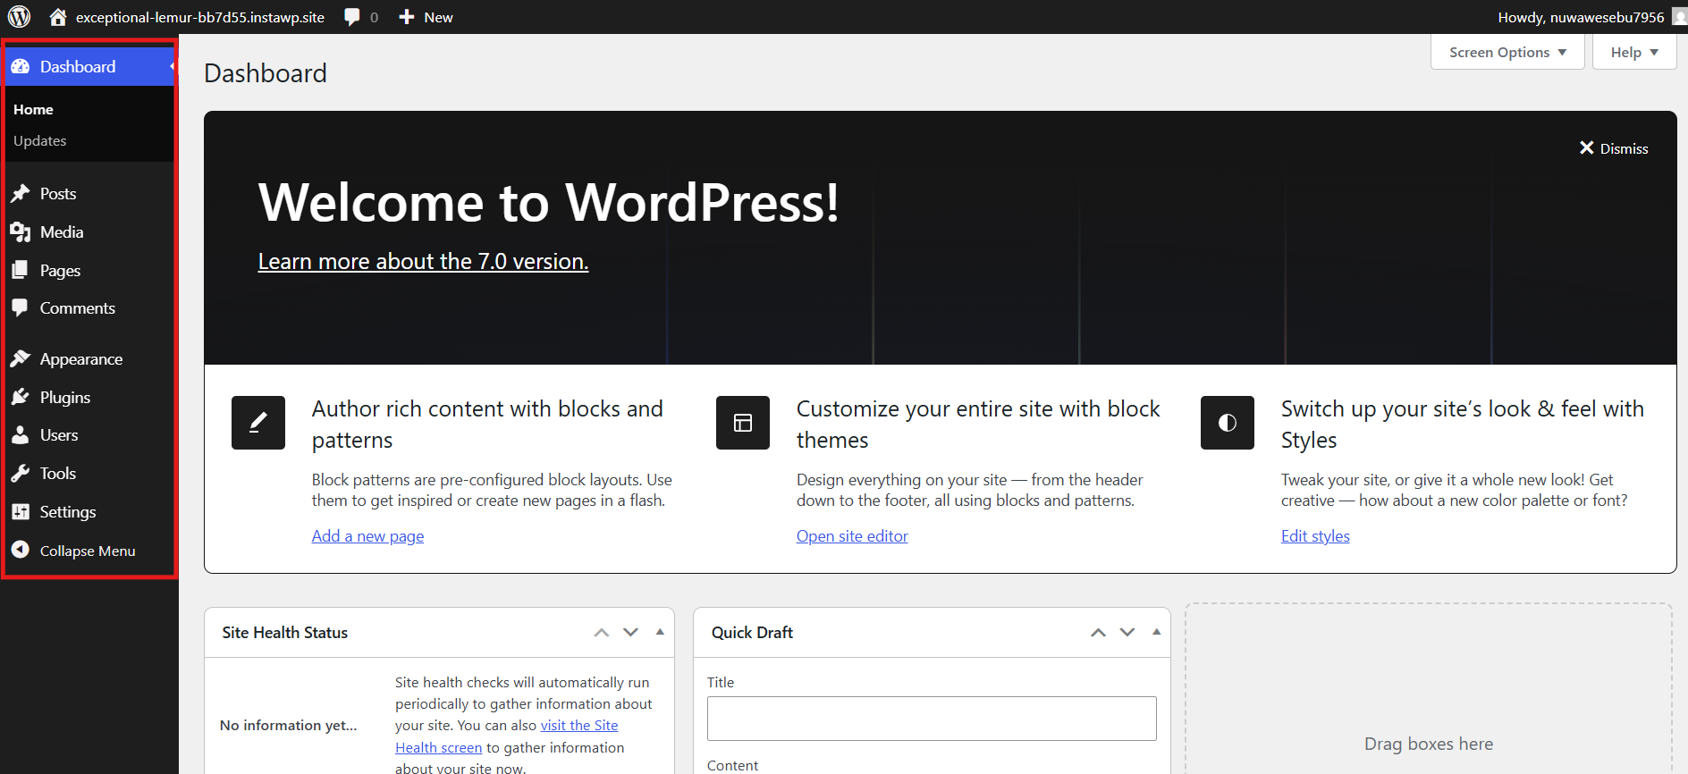The width and height of the screenshot is (1688, 774).
Task: Open the Howdy, nuwawesebu7956 account menu
Action: [x=1591, y=17]
